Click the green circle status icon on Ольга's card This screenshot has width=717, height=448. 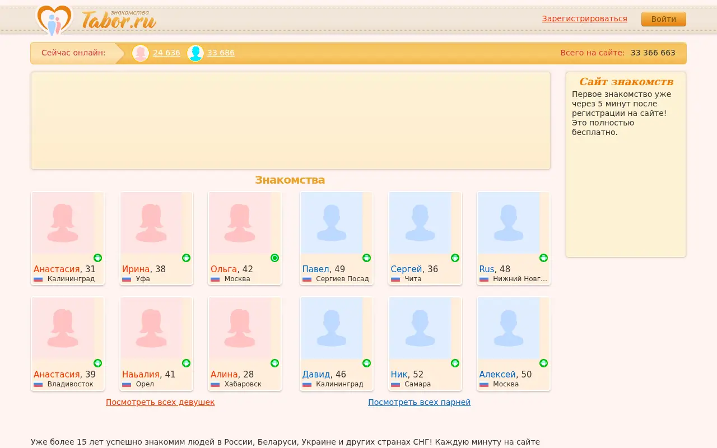point(275,258)
